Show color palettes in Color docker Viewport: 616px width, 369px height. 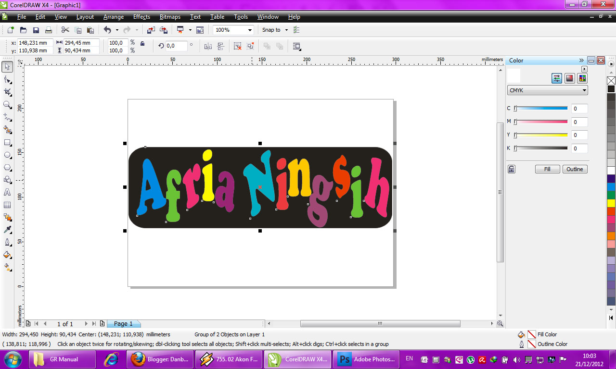click(582, 78)
